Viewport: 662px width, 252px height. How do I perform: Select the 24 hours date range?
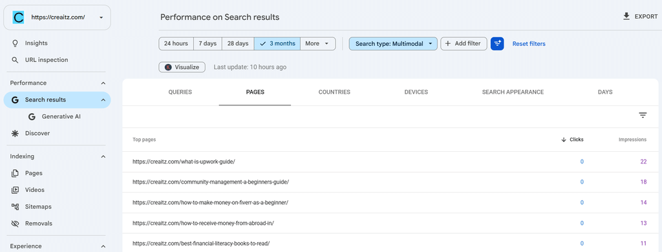click(x=176, y=43)
